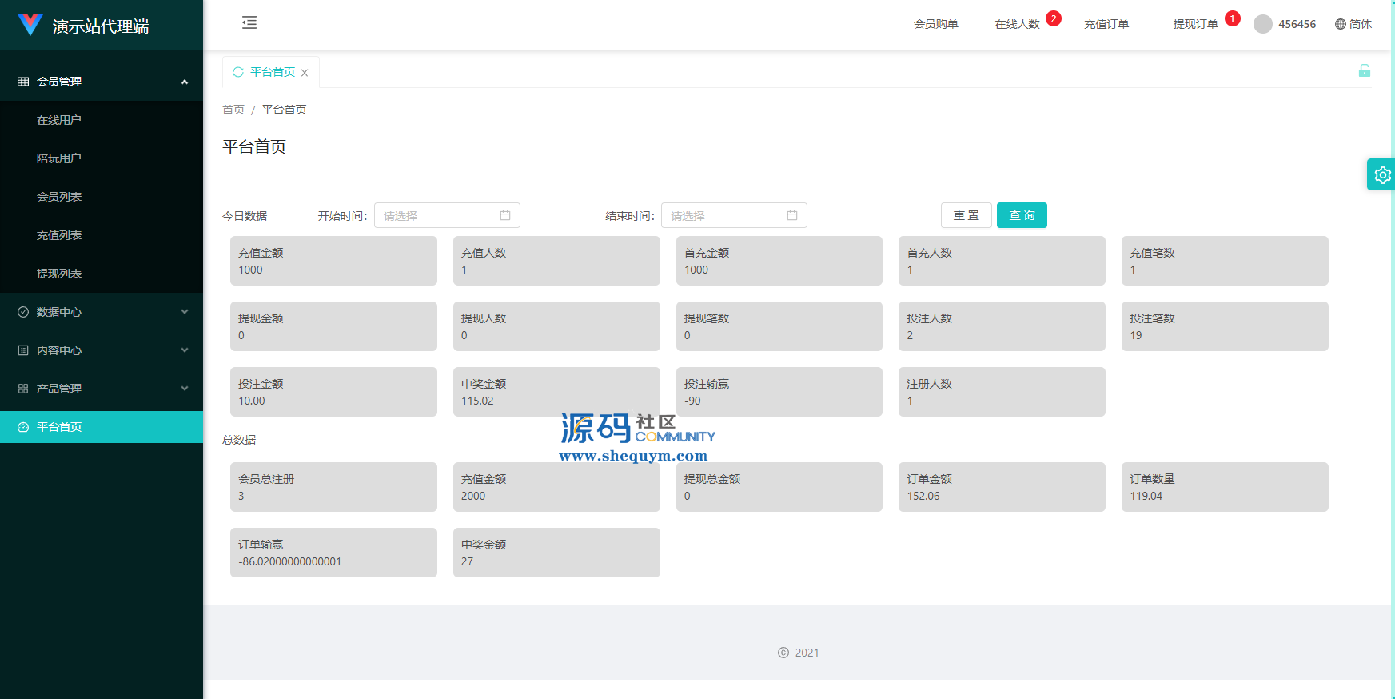1395x699 pixels.
Task: Collapse the sidebar with the hamburger icon
Action: pos(249,22)
